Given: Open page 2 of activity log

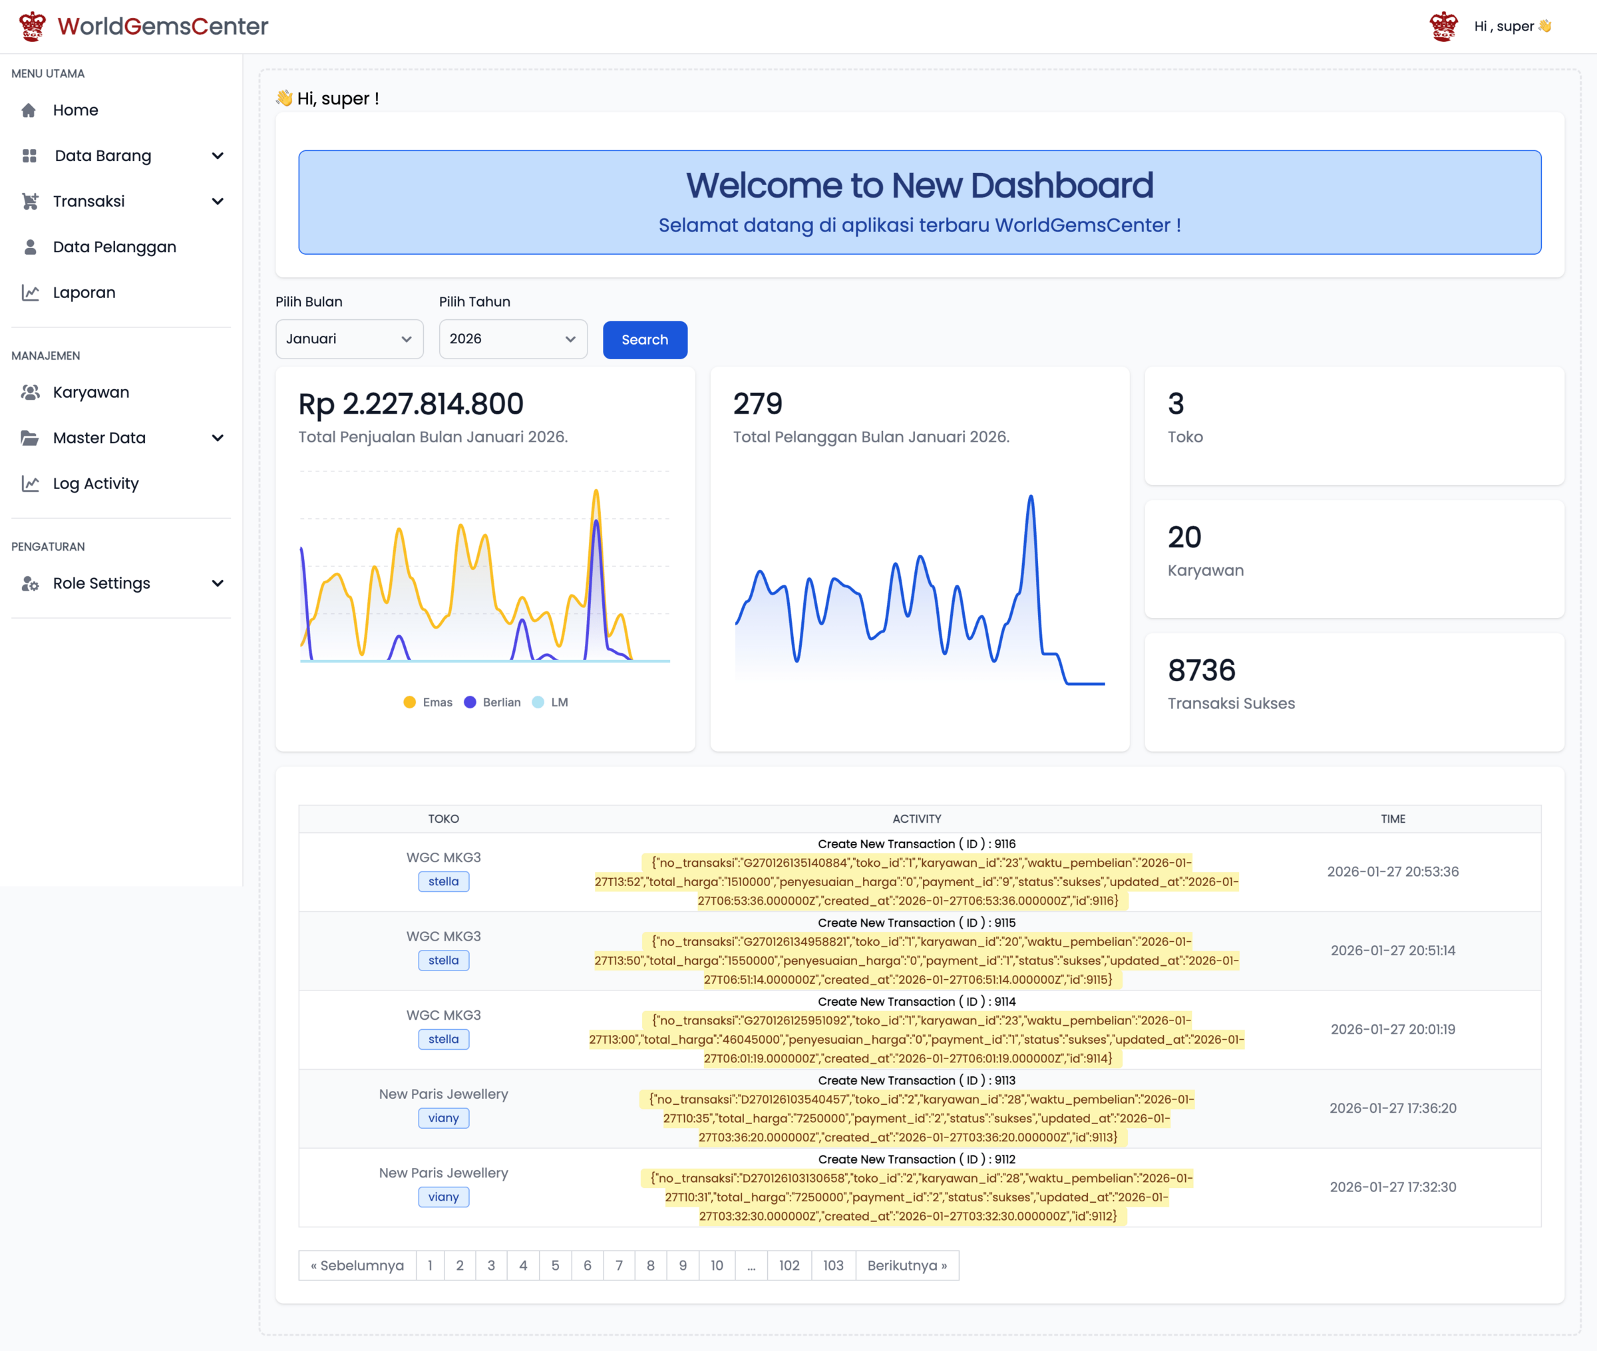Looking at the screenshot, I should [x=460, y=1265].
